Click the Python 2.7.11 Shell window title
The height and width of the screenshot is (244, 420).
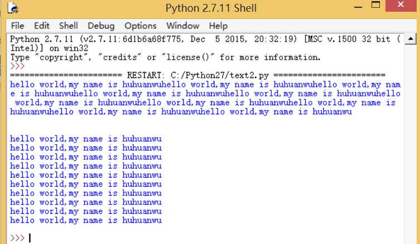[211, 8]
